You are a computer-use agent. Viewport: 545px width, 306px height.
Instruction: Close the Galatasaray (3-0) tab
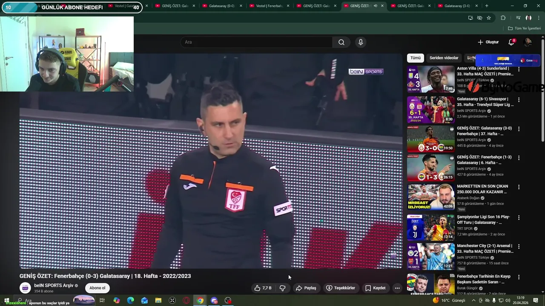pyautogui.click(x=476, y=6)
